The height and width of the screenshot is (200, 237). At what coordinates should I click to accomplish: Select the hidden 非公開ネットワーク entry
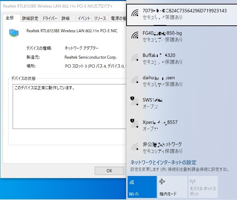[x=182, y=148]
